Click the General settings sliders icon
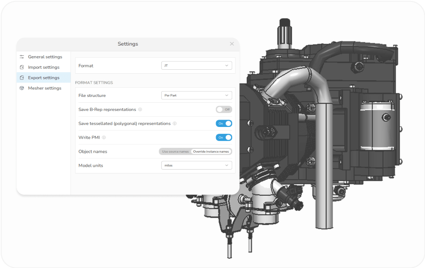 (22, 57)
